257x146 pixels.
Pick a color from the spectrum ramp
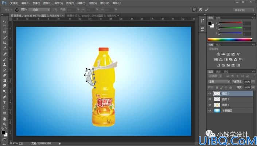(x=230, y=39)
